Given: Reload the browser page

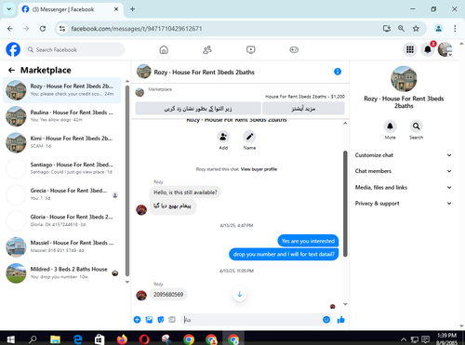Looking at the screenshot, I should 43,29.
